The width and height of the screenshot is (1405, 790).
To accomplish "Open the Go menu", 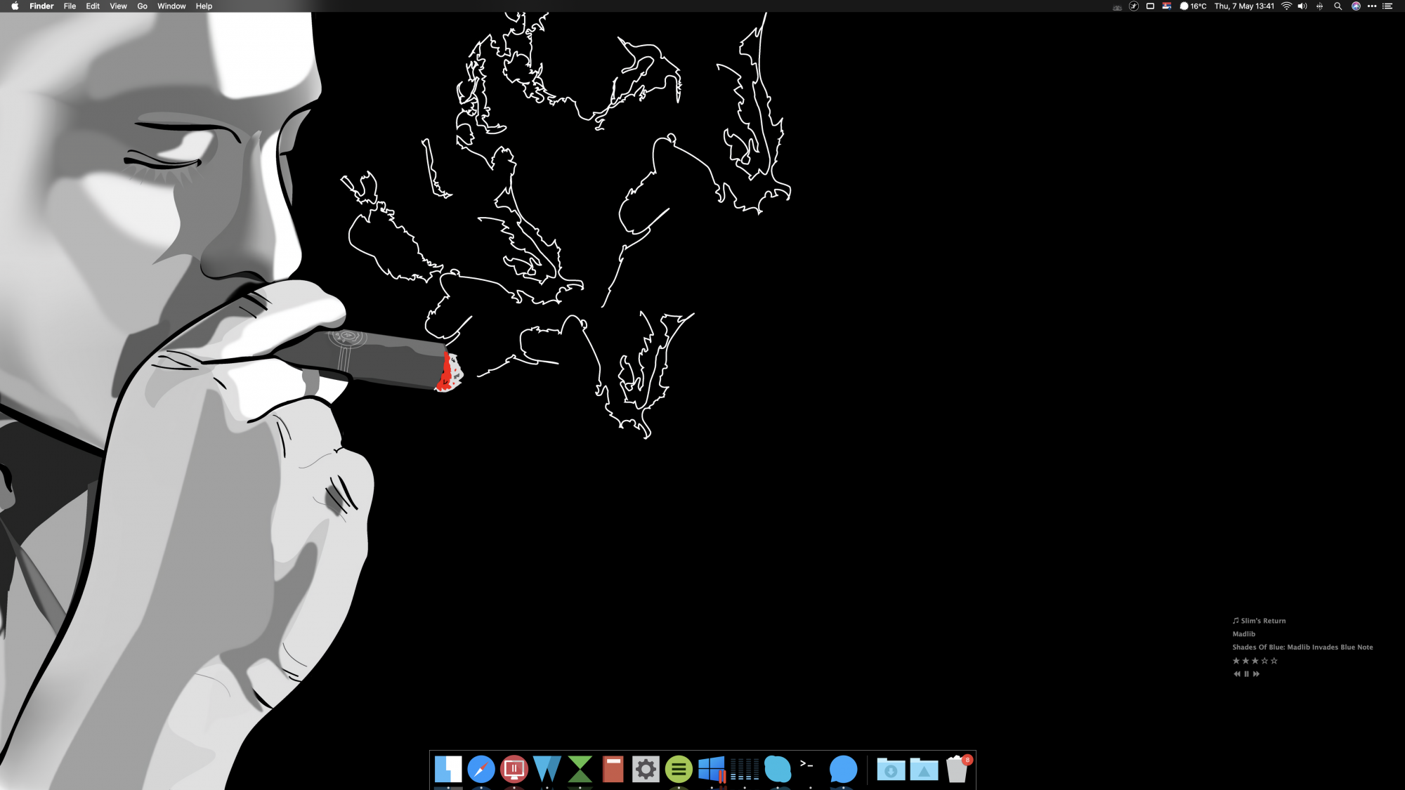I will [143, 6].
